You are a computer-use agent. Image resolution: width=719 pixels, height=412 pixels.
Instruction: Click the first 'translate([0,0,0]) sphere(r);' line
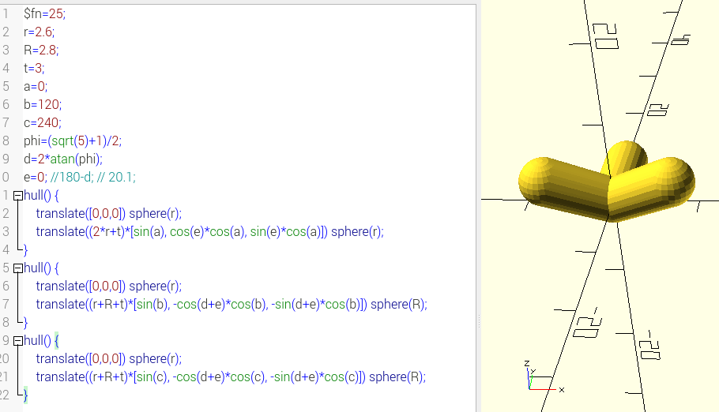(109, 214)
